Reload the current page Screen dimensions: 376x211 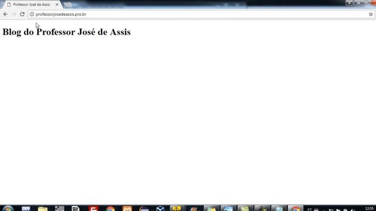click(x=22, y=14)
